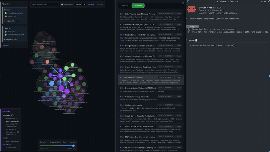The width and height of the screenshot is (270, 152).
Task: Expand the Components [+] group
Action: (11, 21)
